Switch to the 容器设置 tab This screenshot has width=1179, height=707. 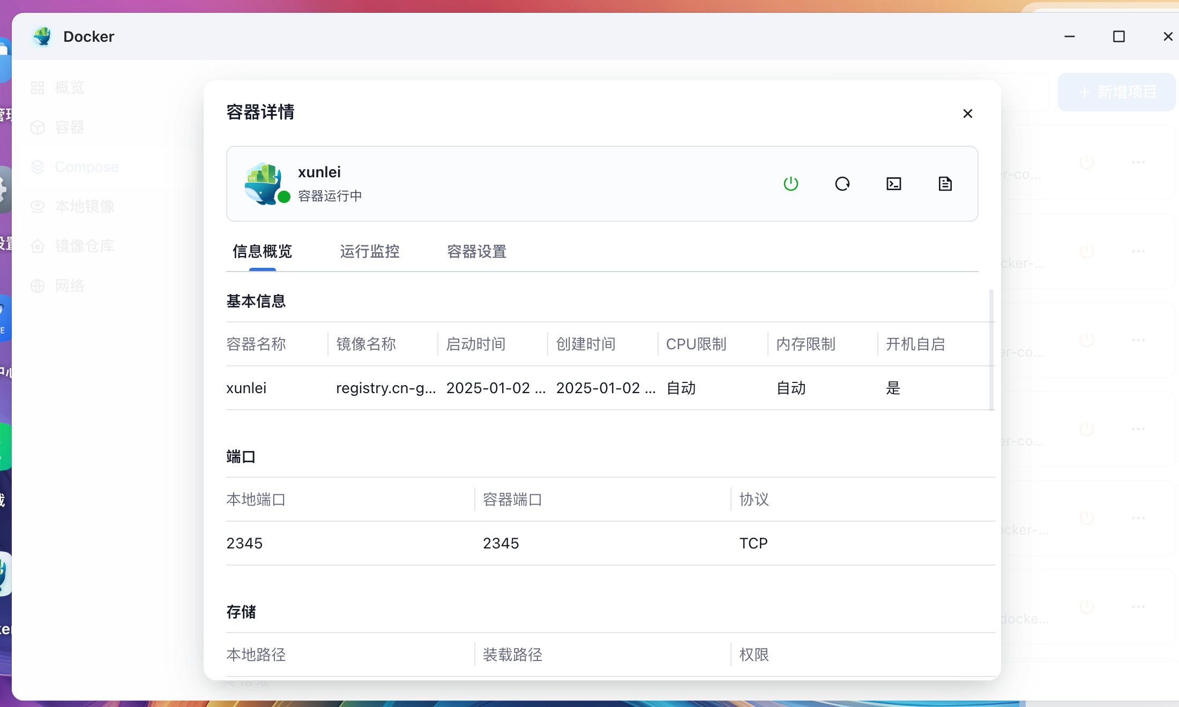tap(477, 251)
